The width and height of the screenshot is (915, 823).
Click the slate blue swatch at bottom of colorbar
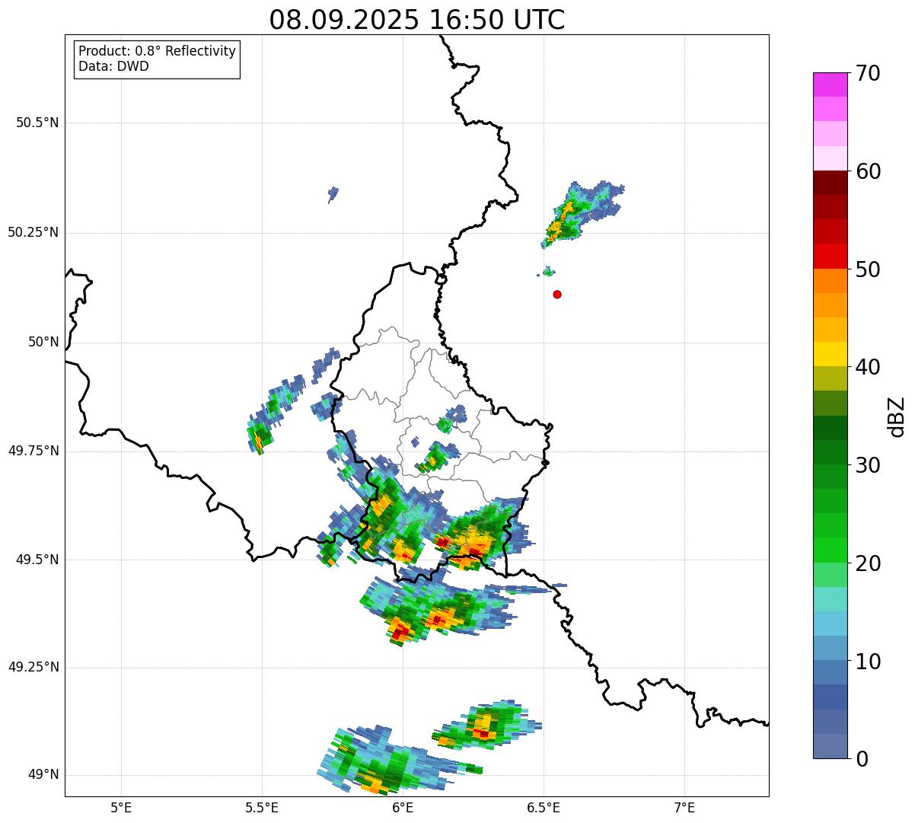831,746
